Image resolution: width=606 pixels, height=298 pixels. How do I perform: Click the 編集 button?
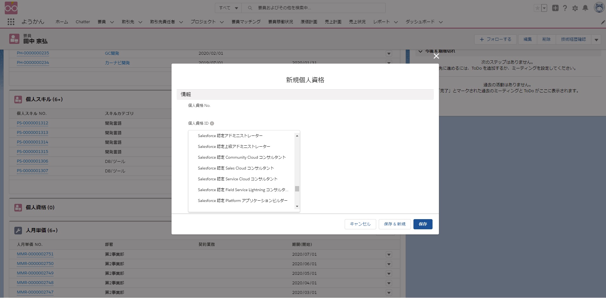click(x=528, y=39)
